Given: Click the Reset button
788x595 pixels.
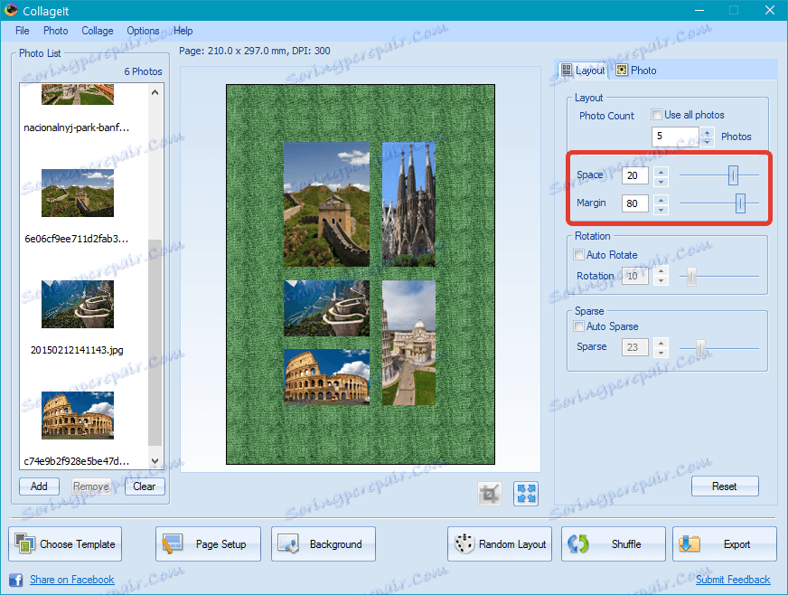Looking at the screenshot, I should (x=725, y=486).
